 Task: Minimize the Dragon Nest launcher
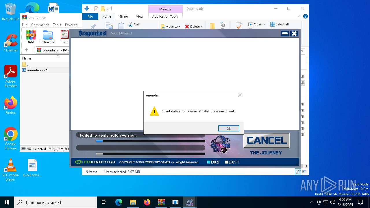(285, 34)
